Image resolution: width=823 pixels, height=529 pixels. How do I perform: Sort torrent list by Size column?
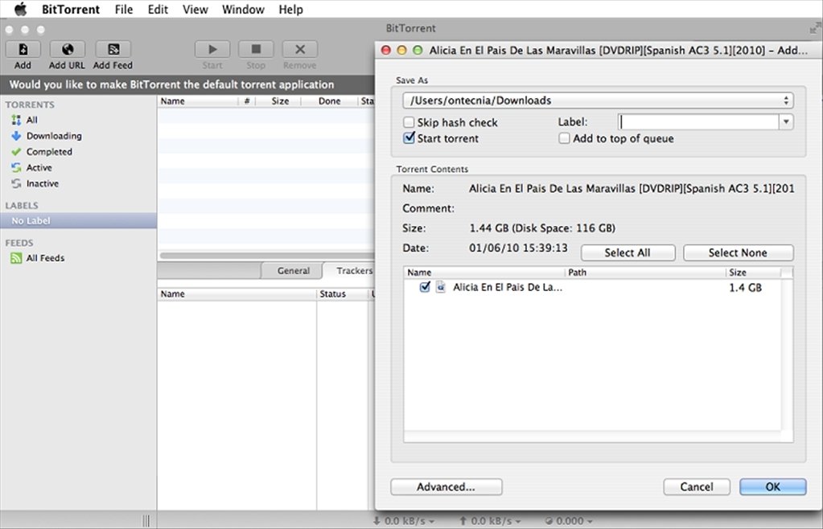pos(278,100)
